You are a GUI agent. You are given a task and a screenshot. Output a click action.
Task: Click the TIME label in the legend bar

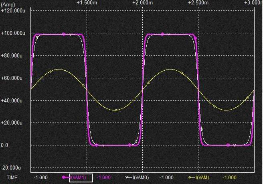coord(12,178)
